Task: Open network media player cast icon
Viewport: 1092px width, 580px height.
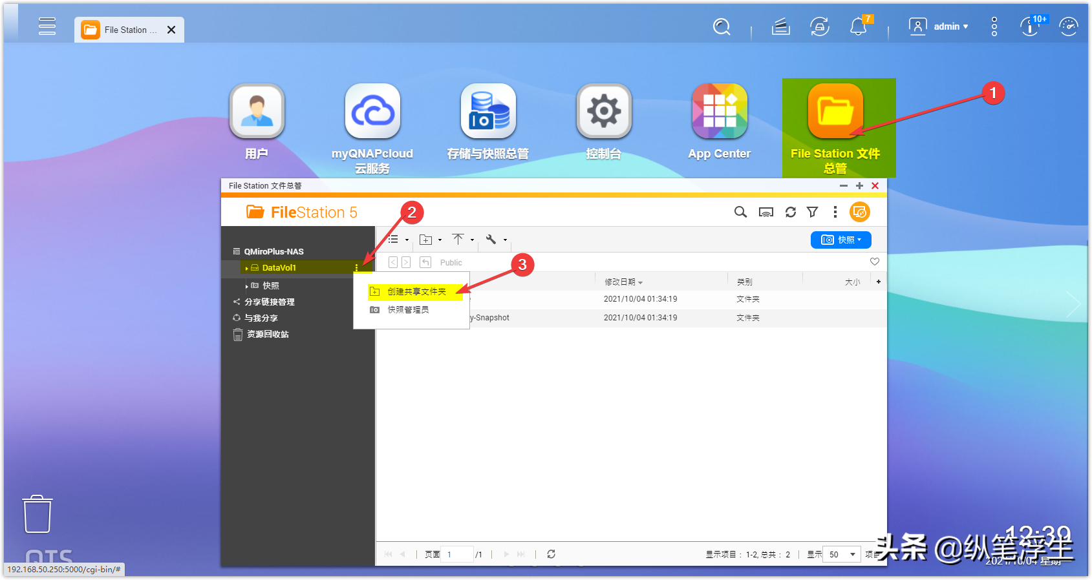Action: tap(766, 212)
